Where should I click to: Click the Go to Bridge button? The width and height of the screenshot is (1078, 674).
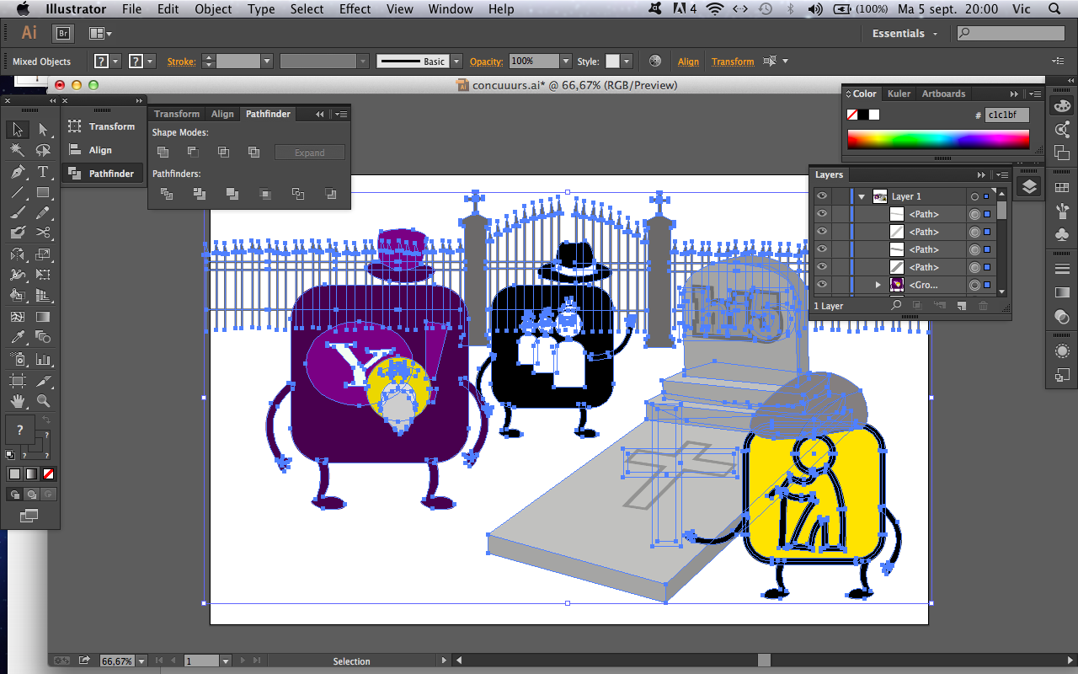pos(63,34)
